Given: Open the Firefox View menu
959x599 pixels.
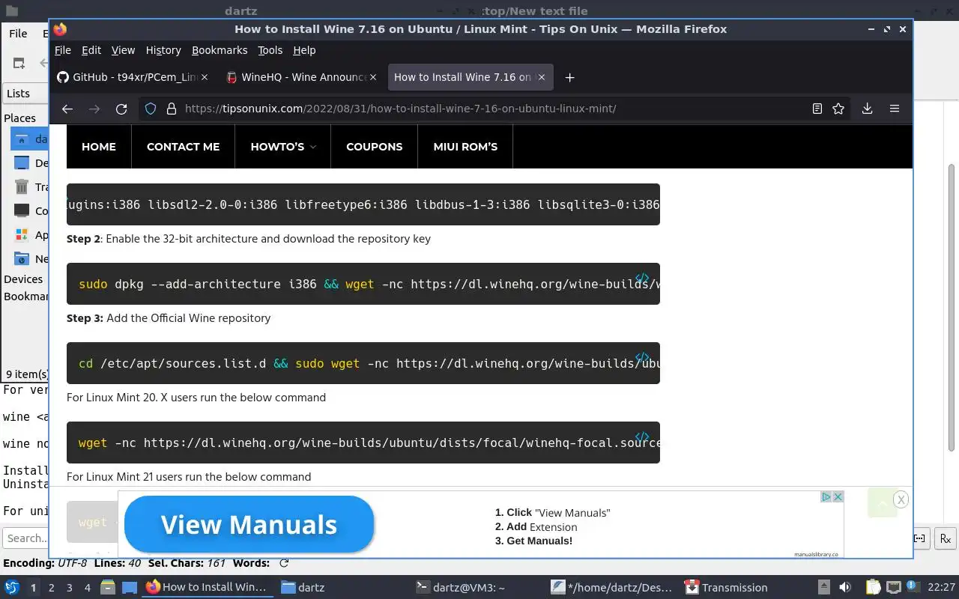Looking at the screenshot, I should coord(123,50).
